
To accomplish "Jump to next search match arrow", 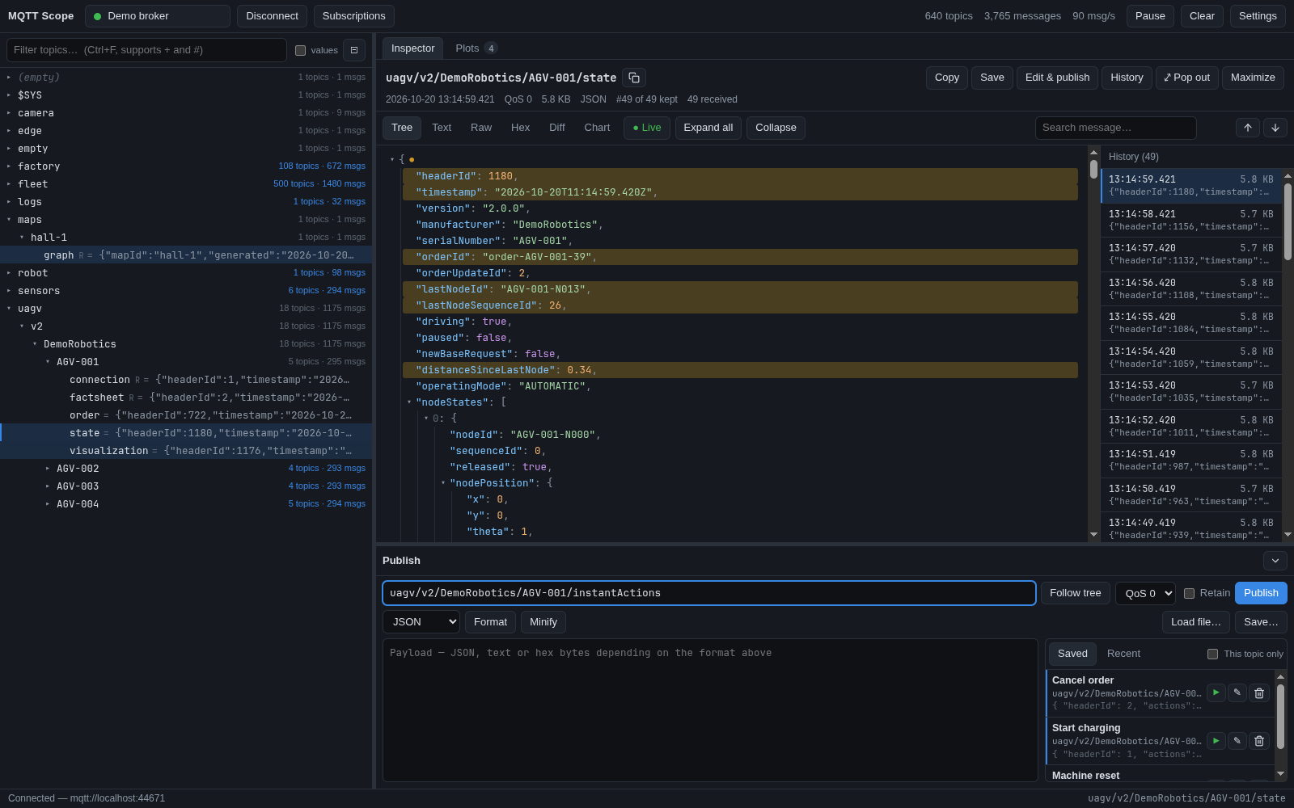I will click(1275, 128).
